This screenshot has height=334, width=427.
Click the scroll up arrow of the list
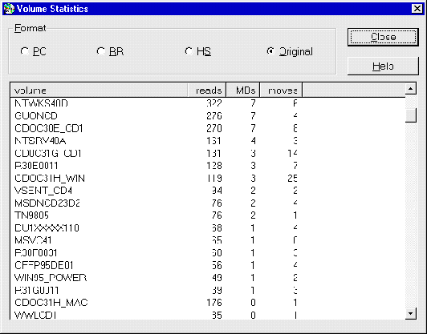click(x=410, y=89)
